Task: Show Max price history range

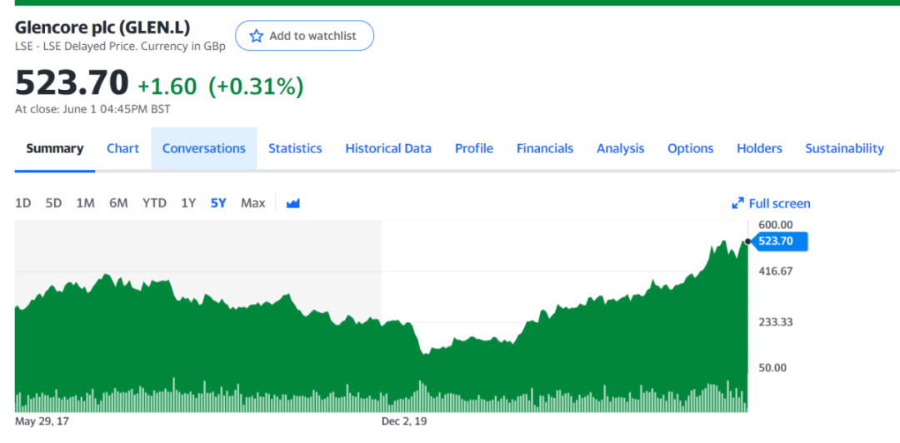Action: click(x=252, y=203)
